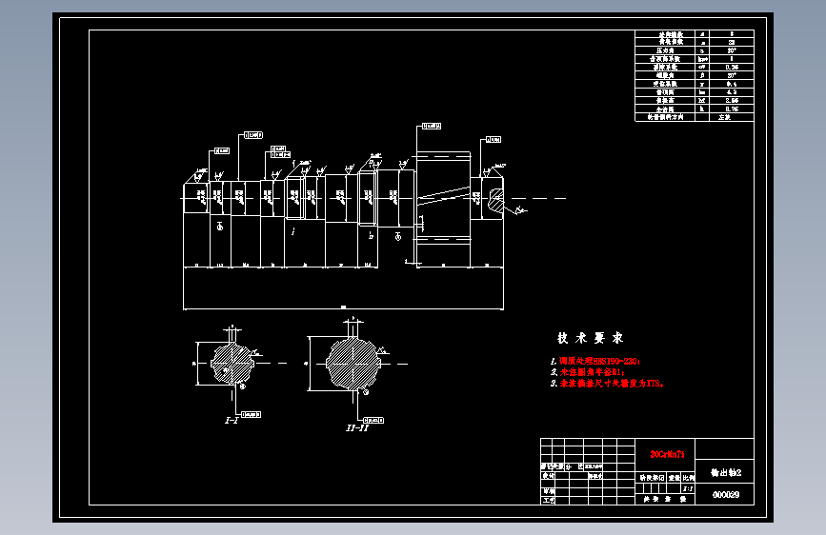Click the tolerance frame below the II-II section

pyautogui.click(x=373, y=420)
